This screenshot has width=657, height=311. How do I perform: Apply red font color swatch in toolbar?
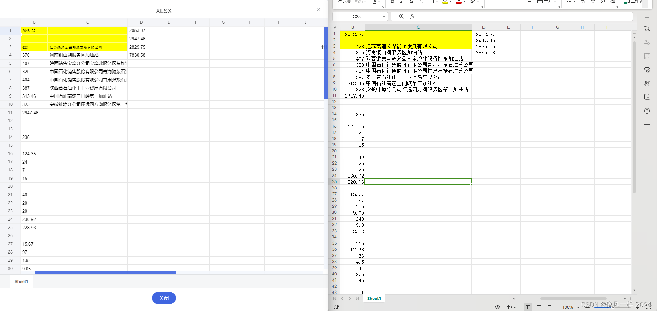pyautogui.click(x=459, y=2)
